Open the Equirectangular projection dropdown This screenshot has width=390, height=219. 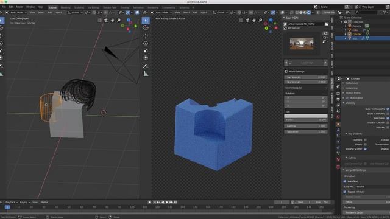306,88
